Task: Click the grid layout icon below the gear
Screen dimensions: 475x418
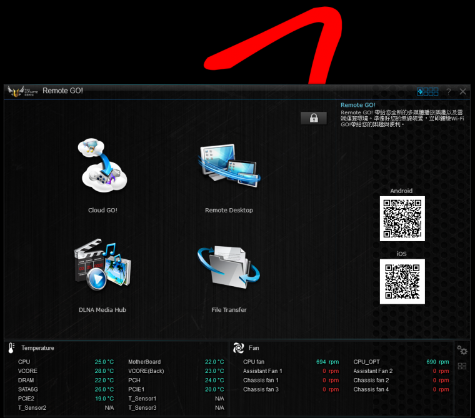Action: point(462,366)
